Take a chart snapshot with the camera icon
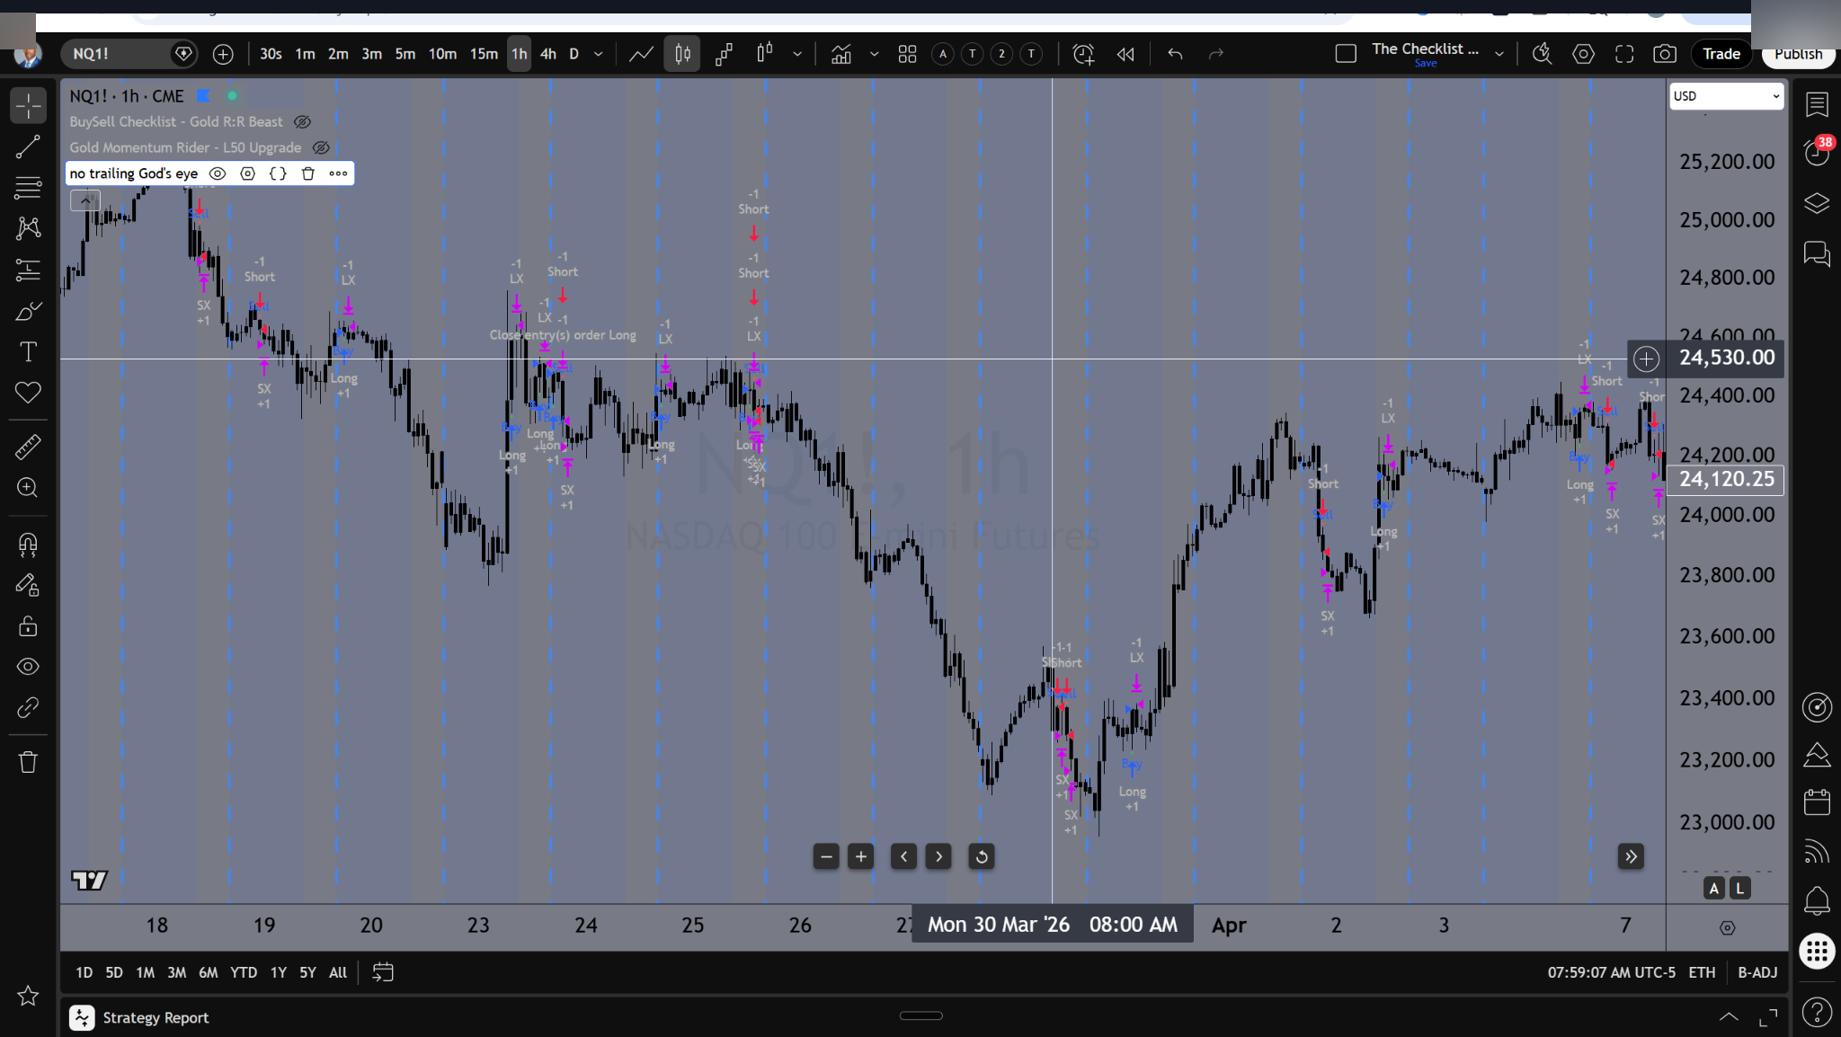1841x1037 pixels. [1665, 54]
